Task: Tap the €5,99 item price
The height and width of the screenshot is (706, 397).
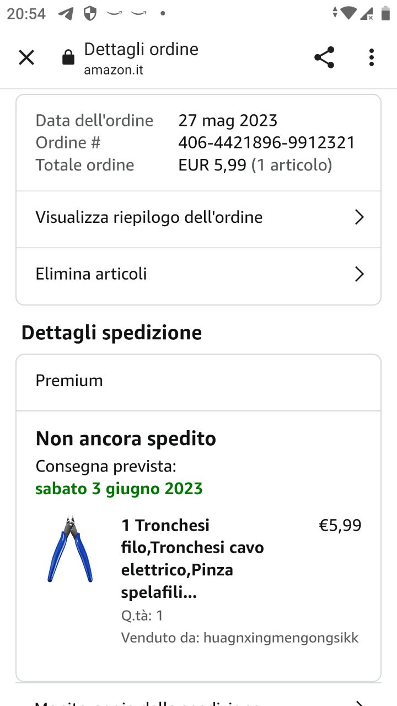Action: pyautogui.click(x=340, y=525)
